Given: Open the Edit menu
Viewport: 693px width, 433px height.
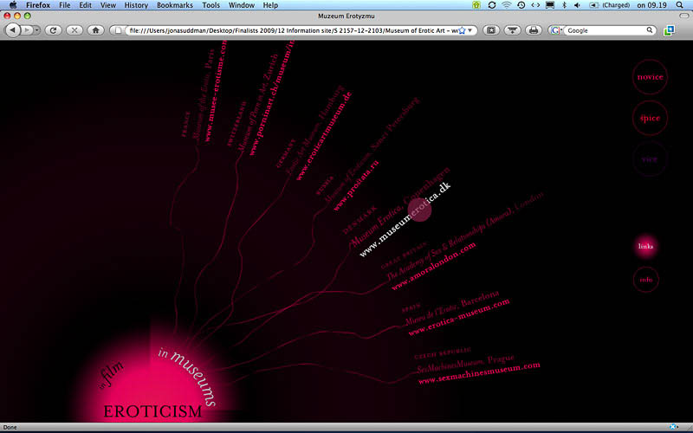Looking at the screenshot, I should (x=85, y=5).
